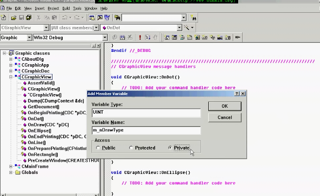Click the Paste clipboard icon
320x196 pixels.
(54, 18)
